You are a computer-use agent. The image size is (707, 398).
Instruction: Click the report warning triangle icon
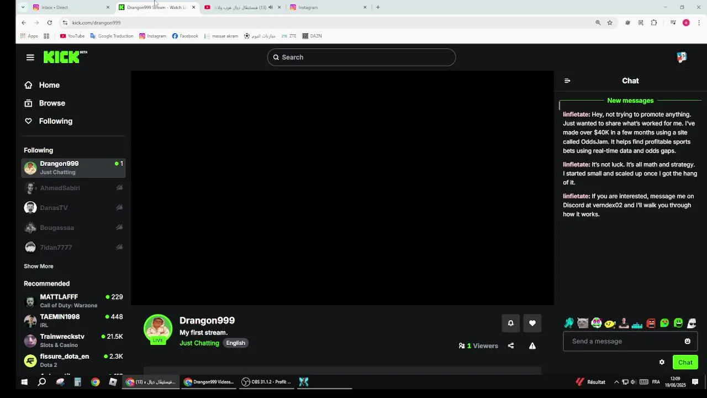tap(532, 346)
